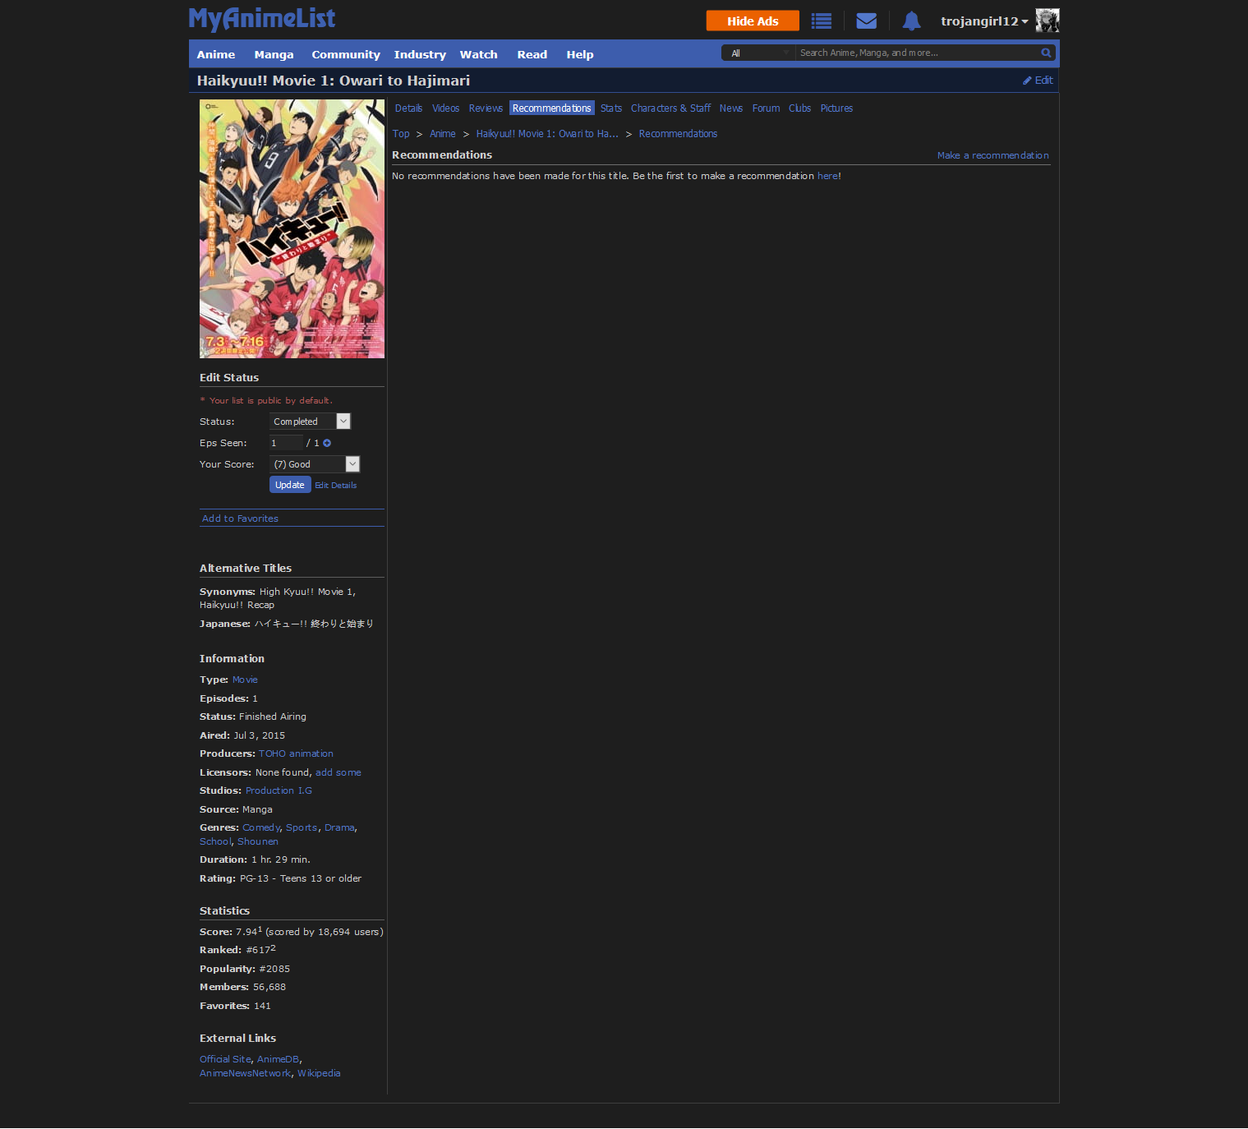
Task: Click the Search Anime, Manga search field
Action: point(918,53)
